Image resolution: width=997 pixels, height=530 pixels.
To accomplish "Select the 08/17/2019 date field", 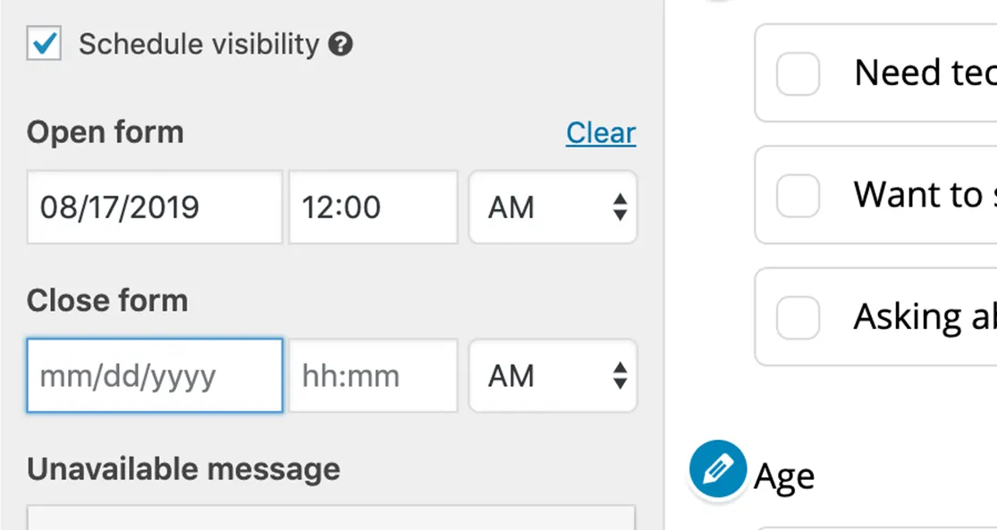I will click(x=154, y=207).
